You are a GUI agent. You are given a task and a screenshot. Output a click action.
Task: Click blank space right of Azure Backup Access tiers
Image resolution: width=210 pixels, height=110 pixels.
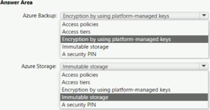[x=149, y=32]
